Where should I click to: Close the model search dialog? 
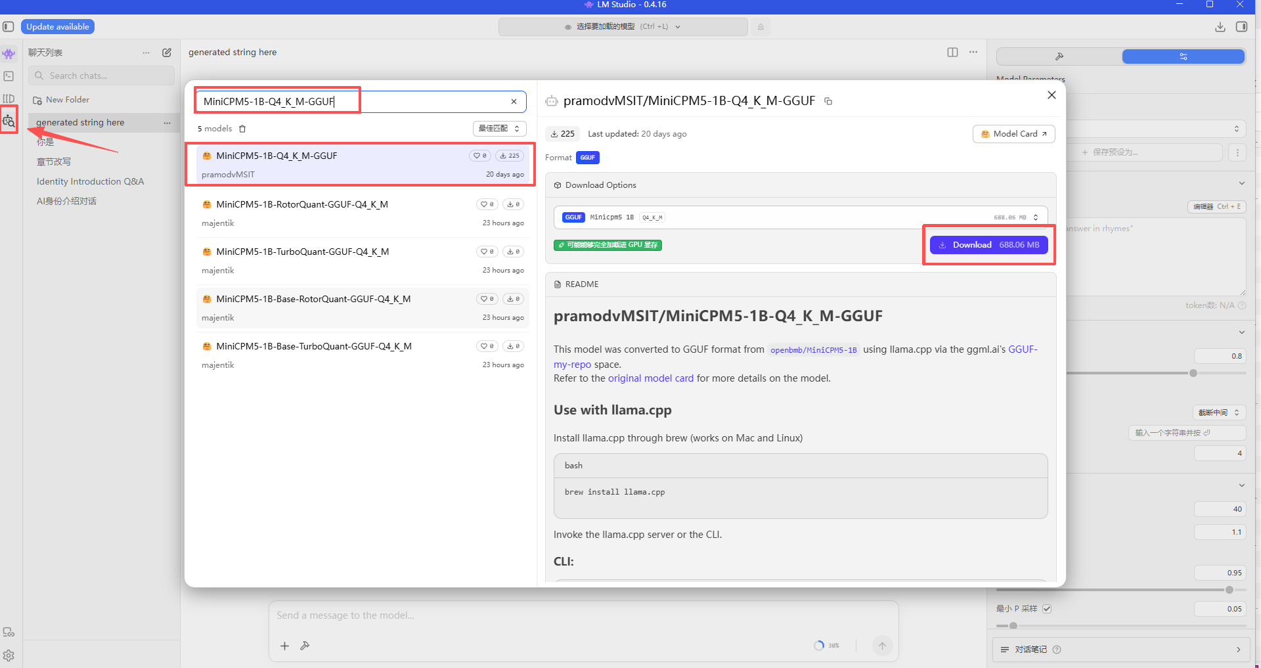pyautogui.click(x=1051, y=95)
